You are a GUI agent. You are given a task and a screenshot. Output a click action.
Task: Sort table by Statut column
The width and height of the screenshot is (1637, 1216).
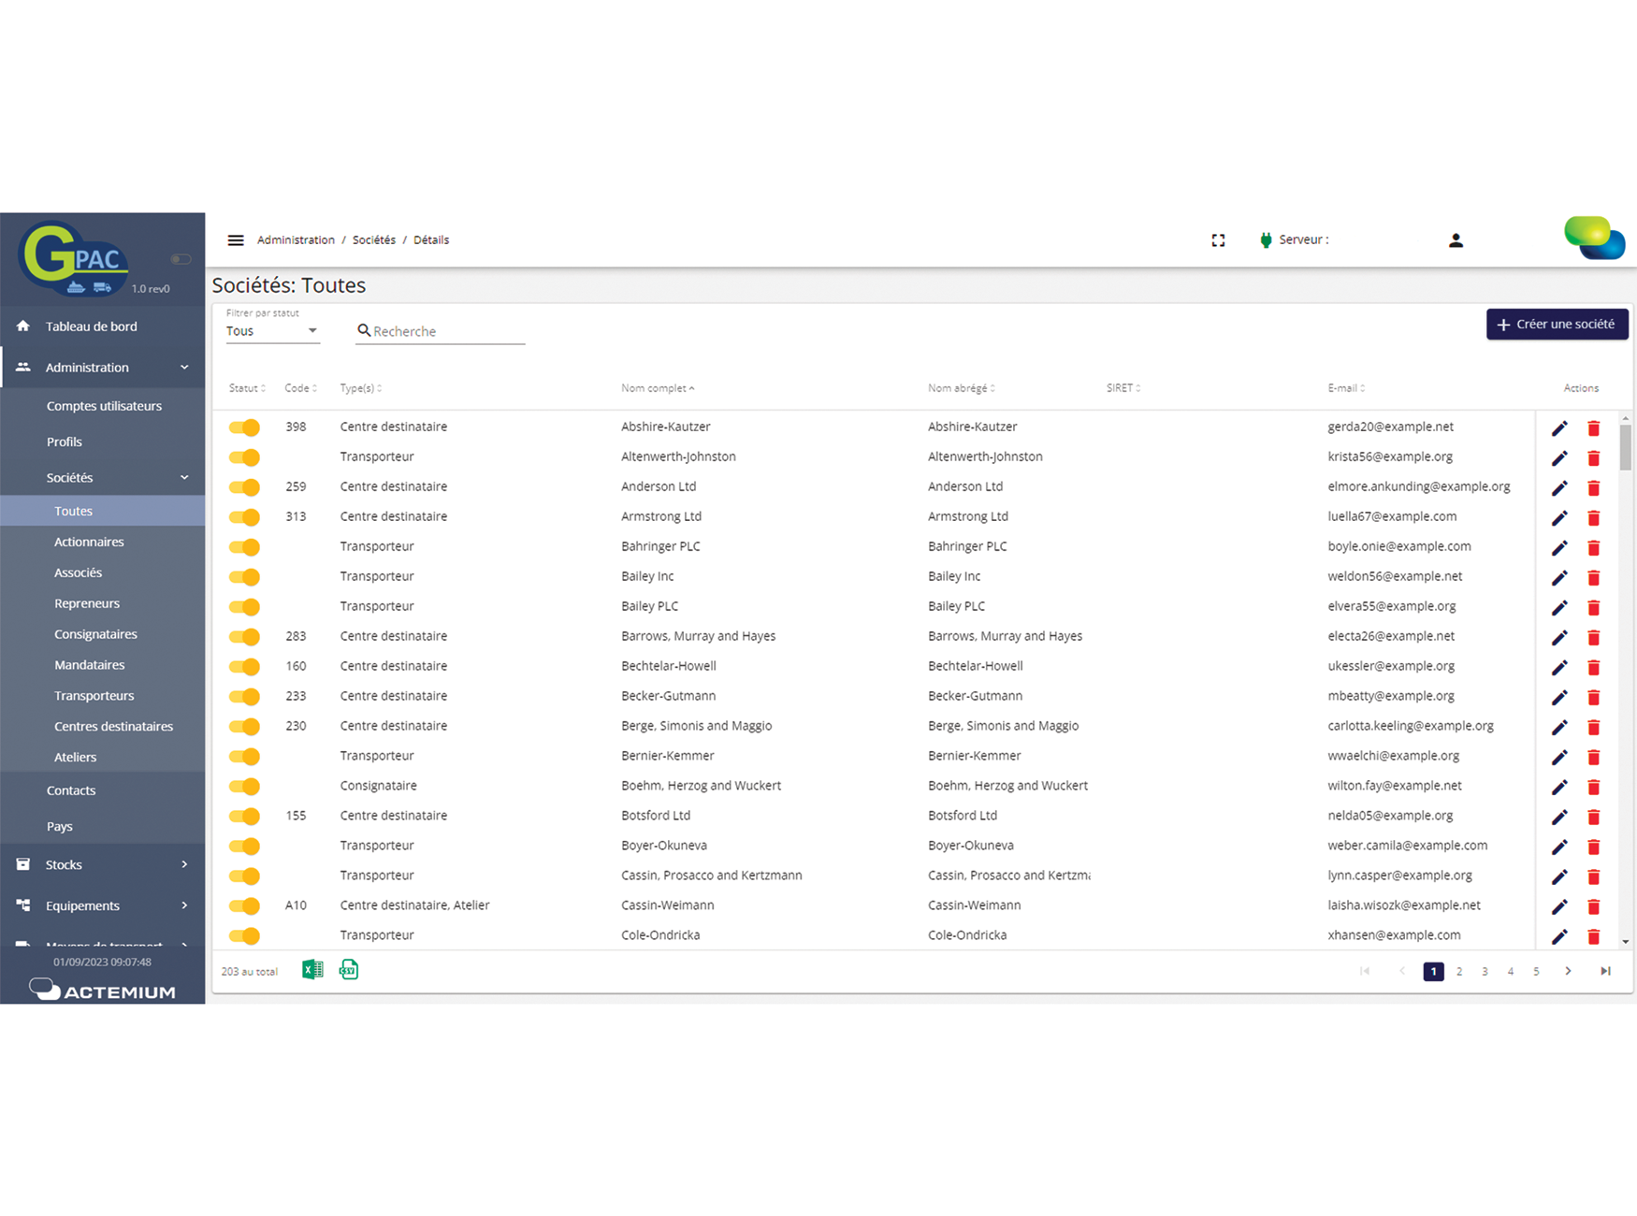pos(247,388)
